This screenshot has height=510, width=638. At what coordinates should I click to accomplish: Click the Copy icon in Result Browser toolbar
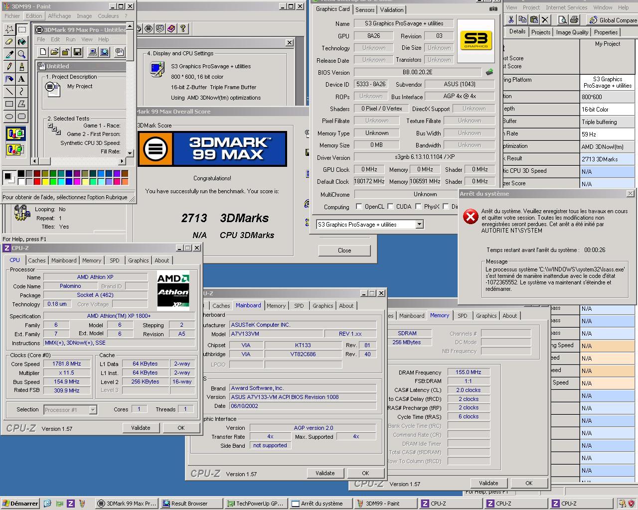(x=522, y=20)
